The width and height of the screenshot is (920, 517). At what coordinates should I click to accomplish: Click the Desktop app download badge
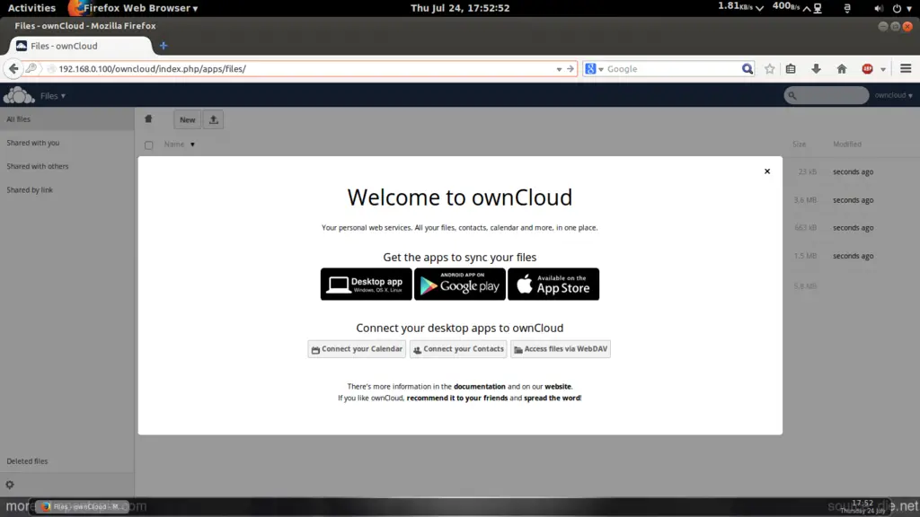point(366,285)
